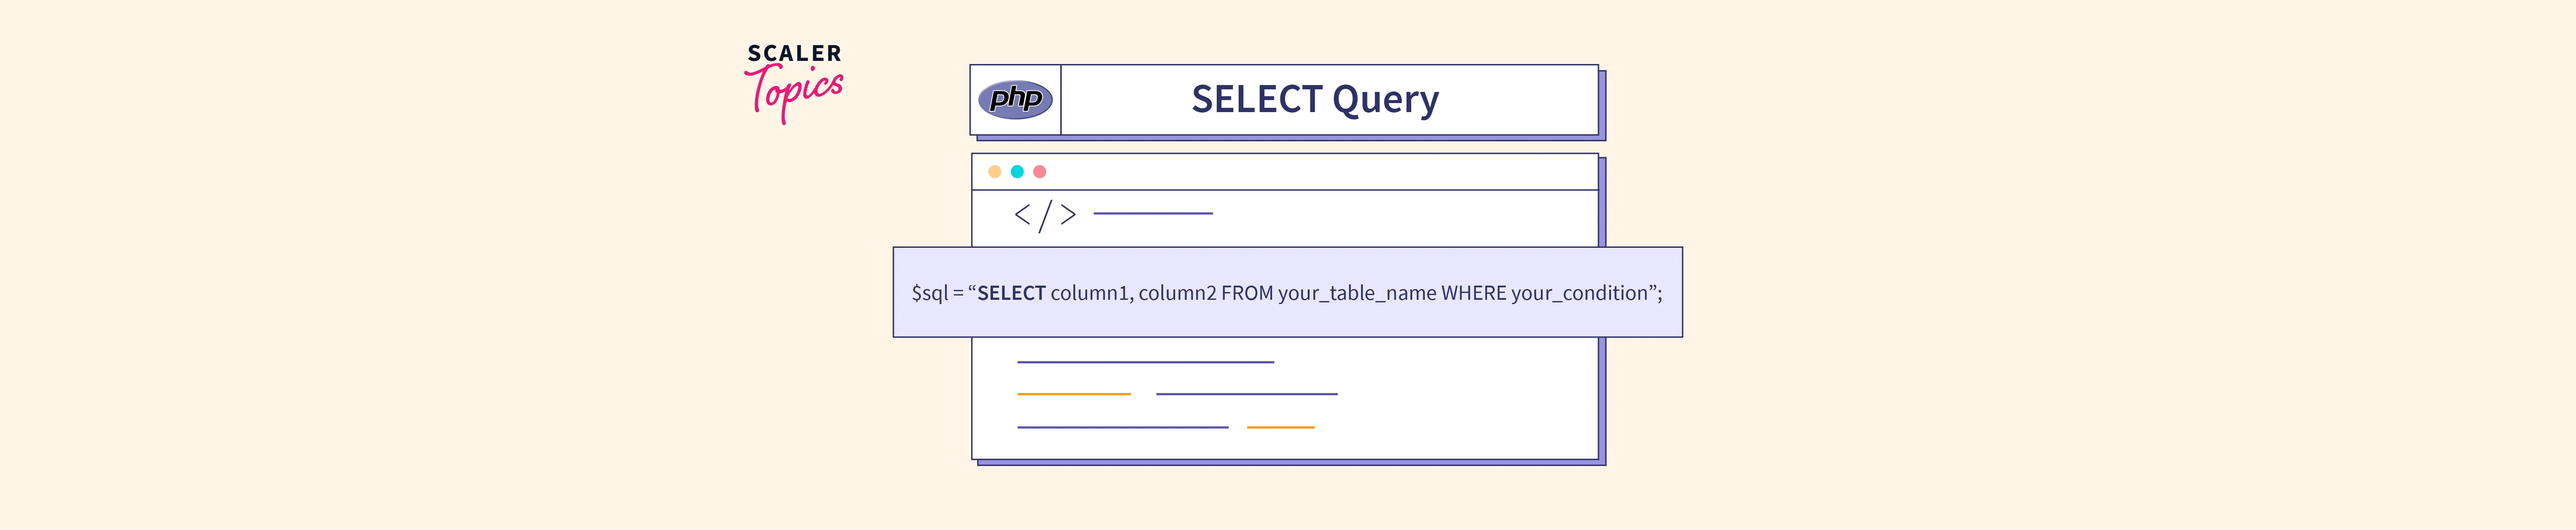Click the PHP logo
The width and height of the screenshot is (2576, 530).
point(1015,99)
